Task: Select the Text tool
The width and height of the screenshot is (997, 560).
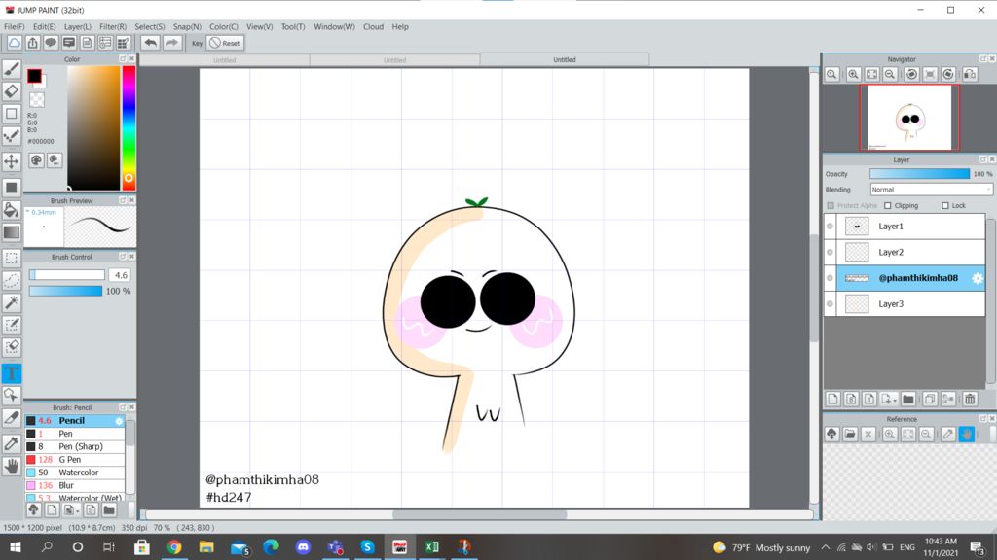Action: point(12,373)
